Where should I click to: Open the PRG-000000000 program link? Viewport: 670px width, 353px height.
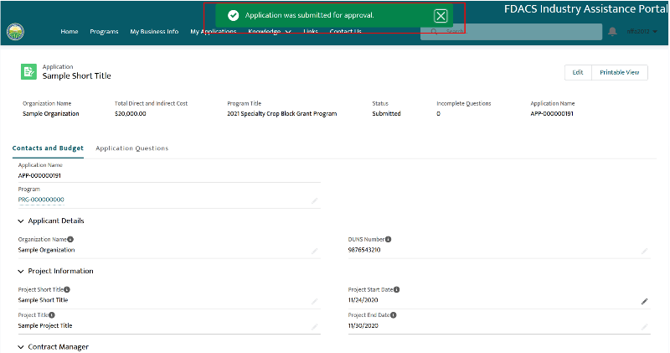[41, 200]
